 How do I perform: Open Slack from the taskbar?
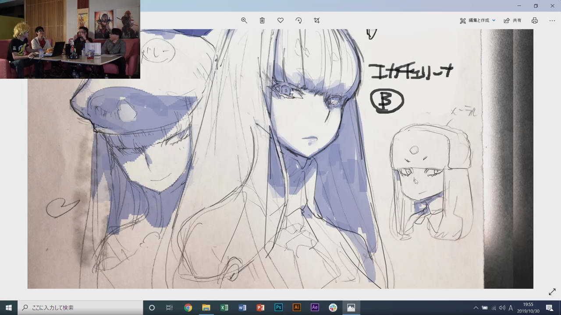click(x=333, y=308)
